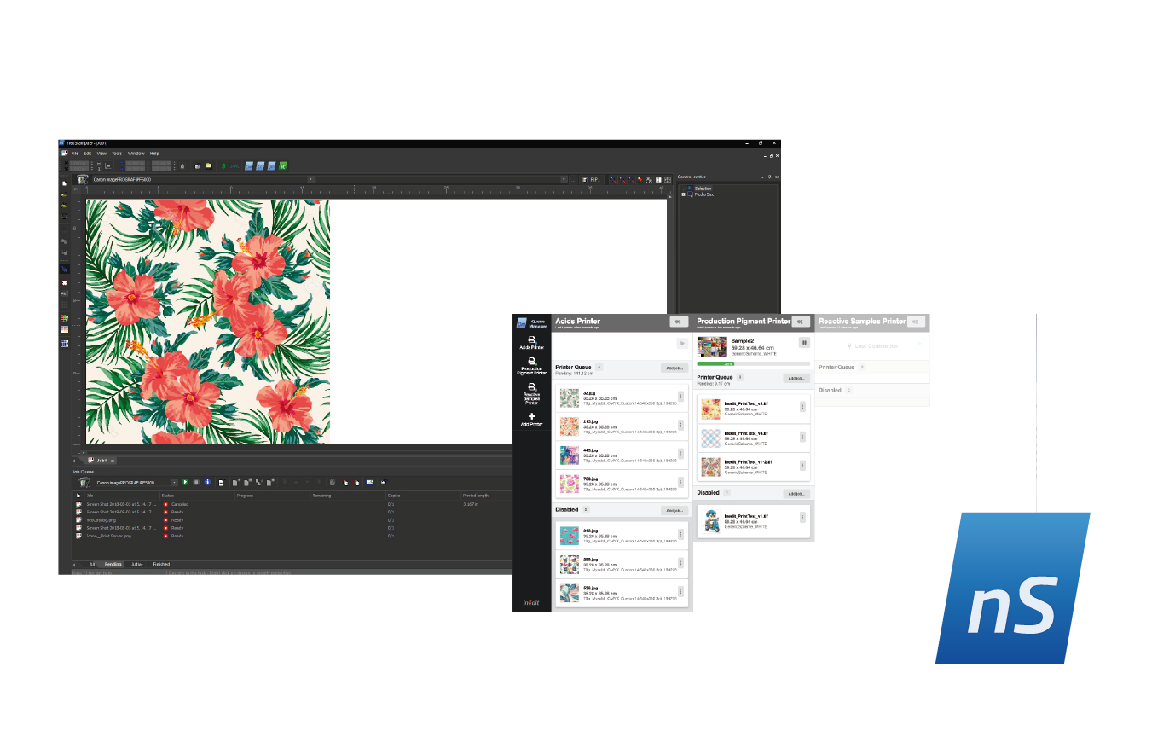The width and height of the screenshot is (1152, 731).
Task: Click the blue info icon in Job Queue
Action: click(x=206, y=483)
